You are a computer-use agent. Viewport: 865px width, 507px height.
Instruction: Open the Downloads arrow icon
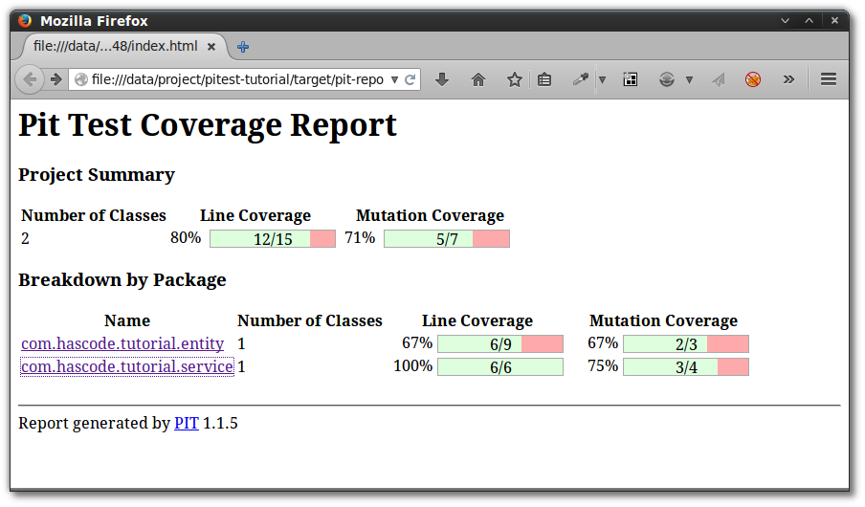tap(441, 79)
